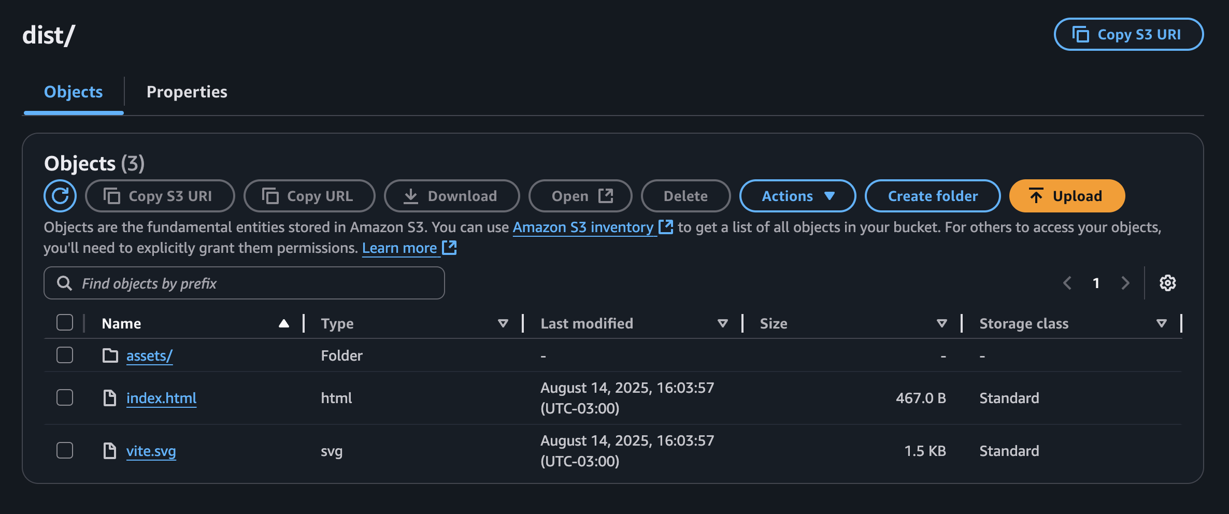1229x514 pixels.
Task: Select the assets/ folder checkbox
Action: [65, 355]
